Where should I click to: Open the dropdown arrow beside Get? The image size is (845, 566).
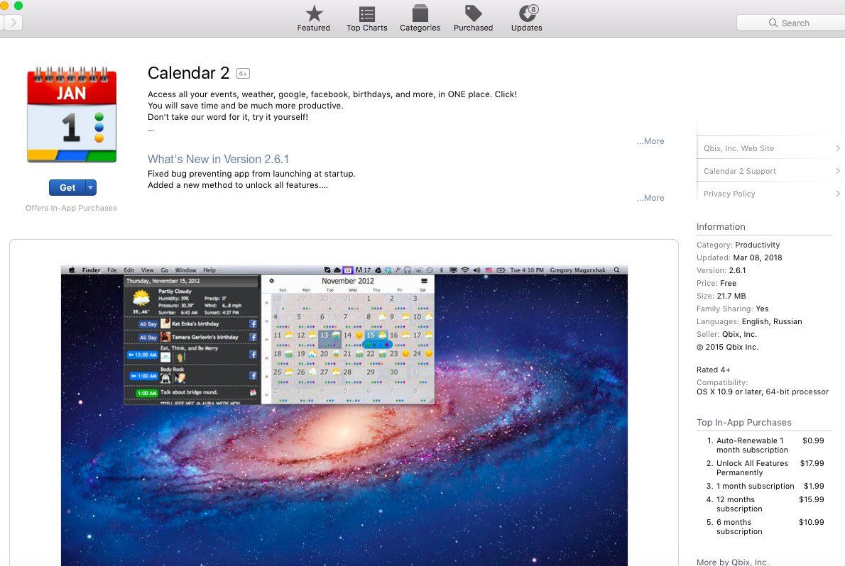pyautogui.click(x=91, y=187)
